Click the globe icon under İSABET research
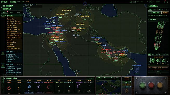170x95 pixels. (29, 87)
